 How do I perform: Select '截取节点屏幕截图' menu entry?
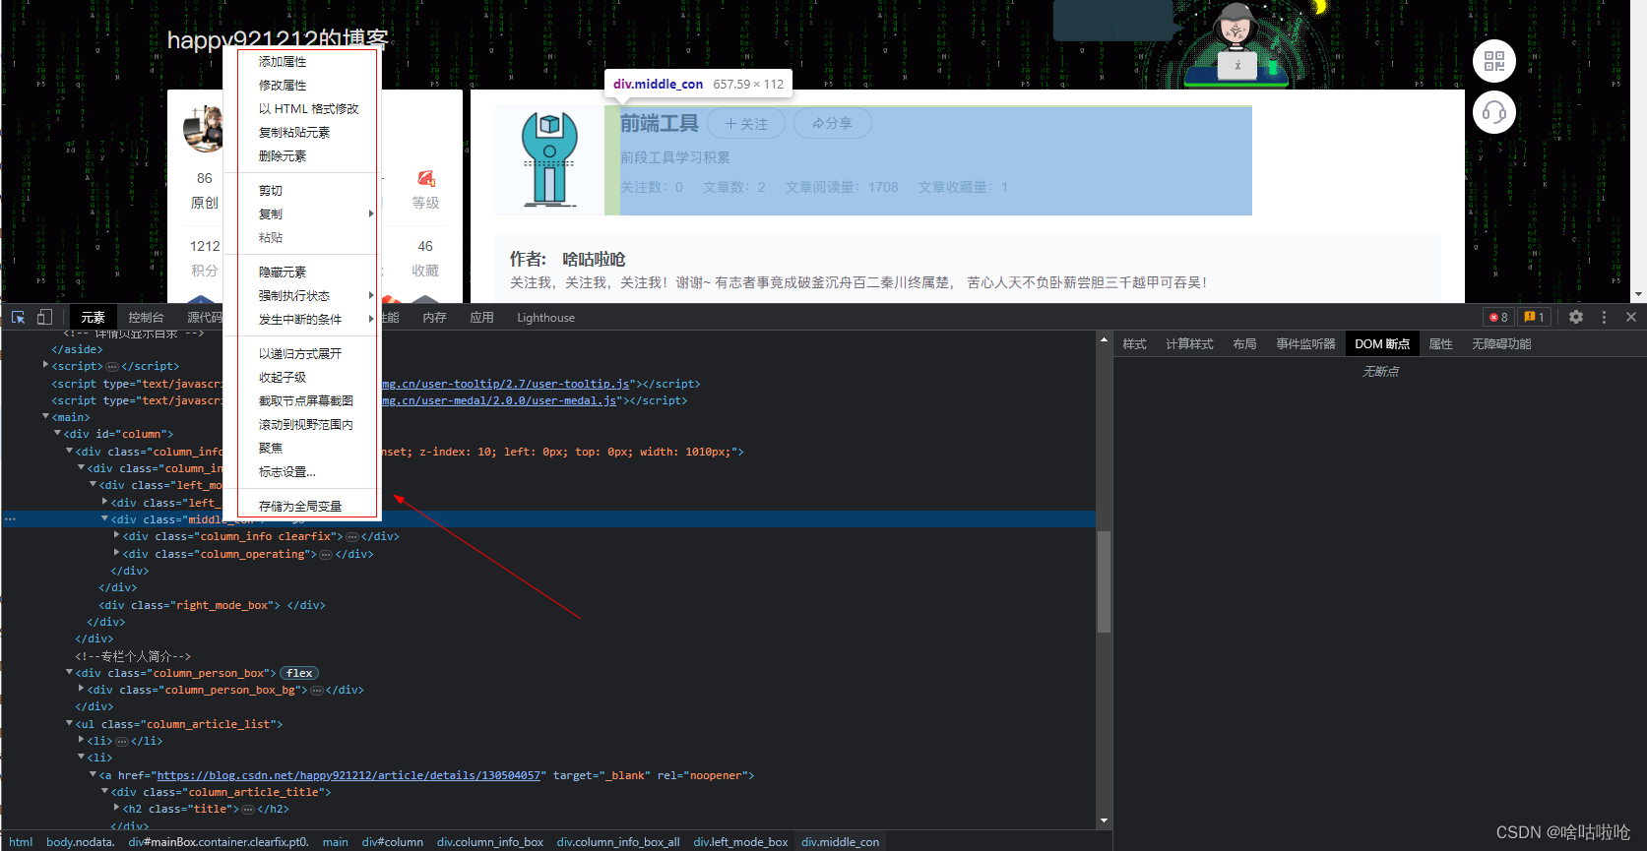coord(306,400)
